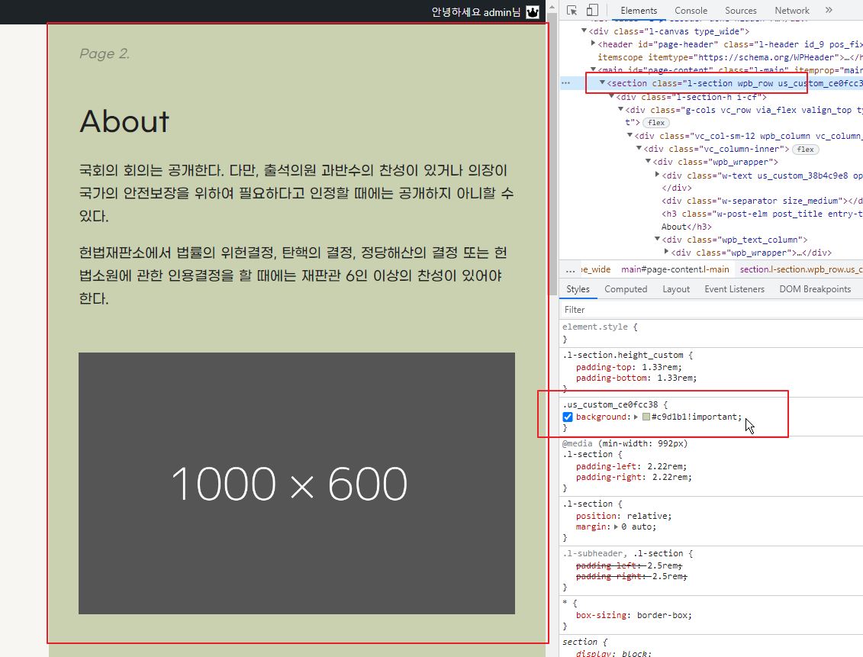
Task: Collapse the wpb_text_column div node
Action: (657, 239)
